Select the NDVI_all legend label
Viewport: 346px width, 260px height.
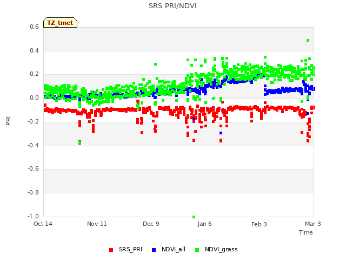[x=174, y=249]
